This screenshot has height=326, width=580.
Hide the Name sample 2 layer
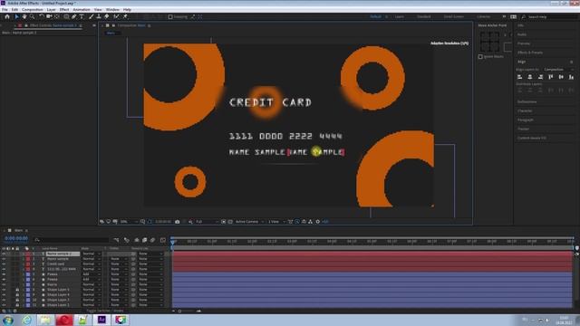pos(4,254)
